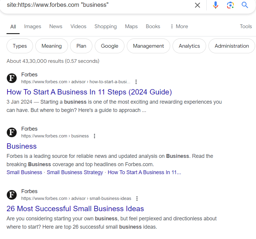
Task: Click the About 43,30,000 results text
Action: (53, 61)
